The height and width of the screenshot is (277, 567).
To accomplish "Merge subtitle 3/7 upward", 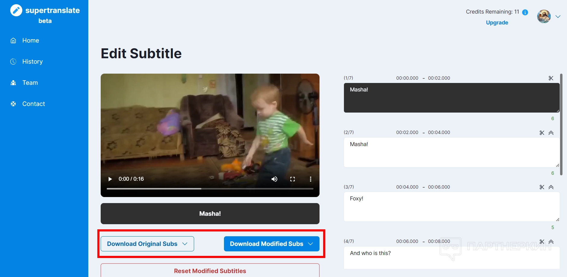I will point(551,187).
